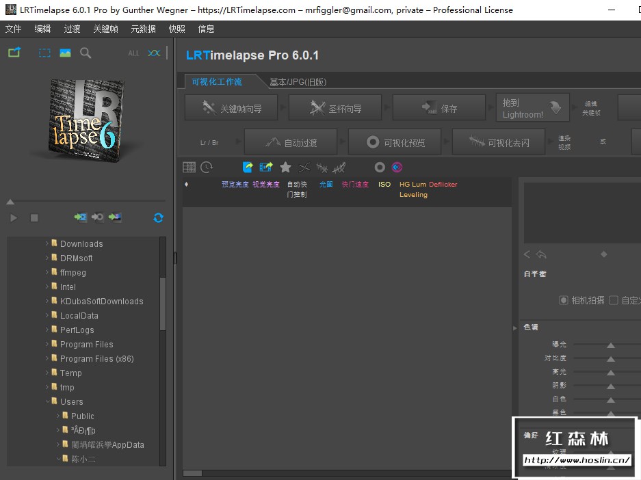
Task: Click the 拖到 Lightroom! button
Action: 533,107
